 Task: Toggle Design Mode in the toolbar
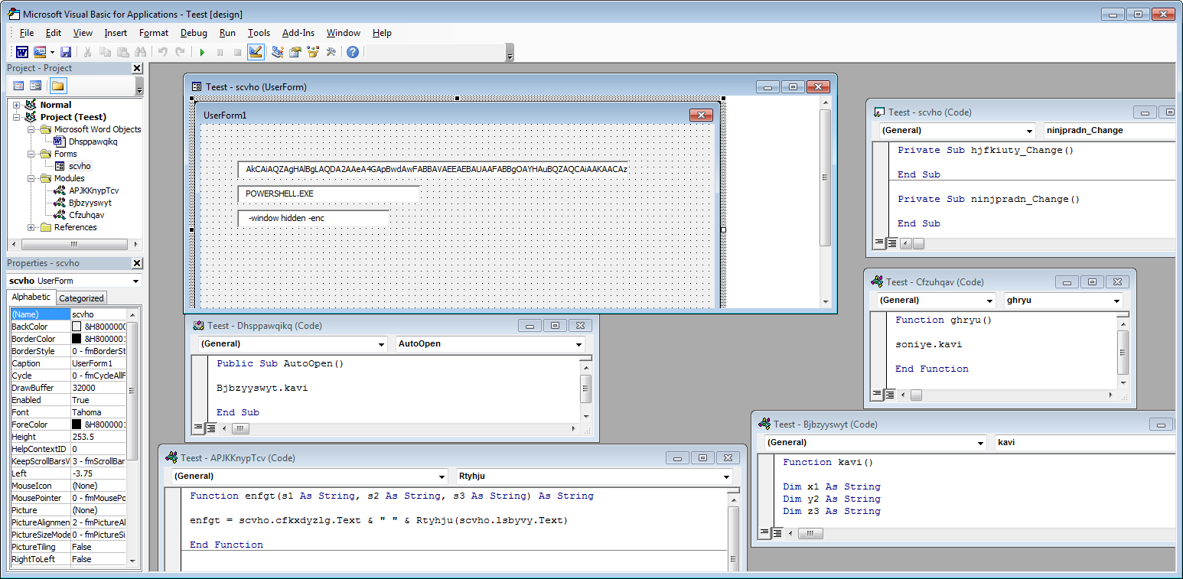pyautogui.click(x=256, y=52)
